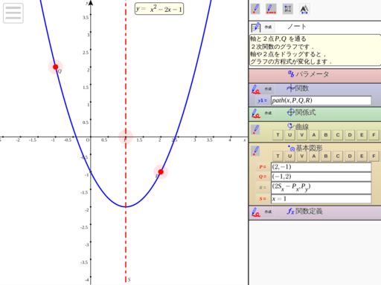The height and width of the screenshot is (285, 381).
Task: Select tab T in 曲線 section
Action: [278, 135]
